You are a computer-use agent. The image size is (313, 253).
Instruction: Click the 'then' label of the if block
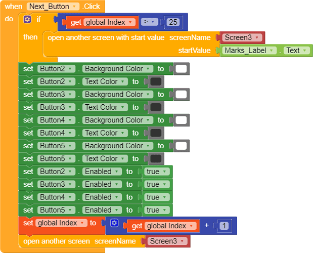tap(30, 37)
